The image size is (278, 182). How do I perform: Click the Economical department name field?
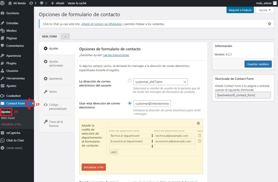click(x=130, y=141)
